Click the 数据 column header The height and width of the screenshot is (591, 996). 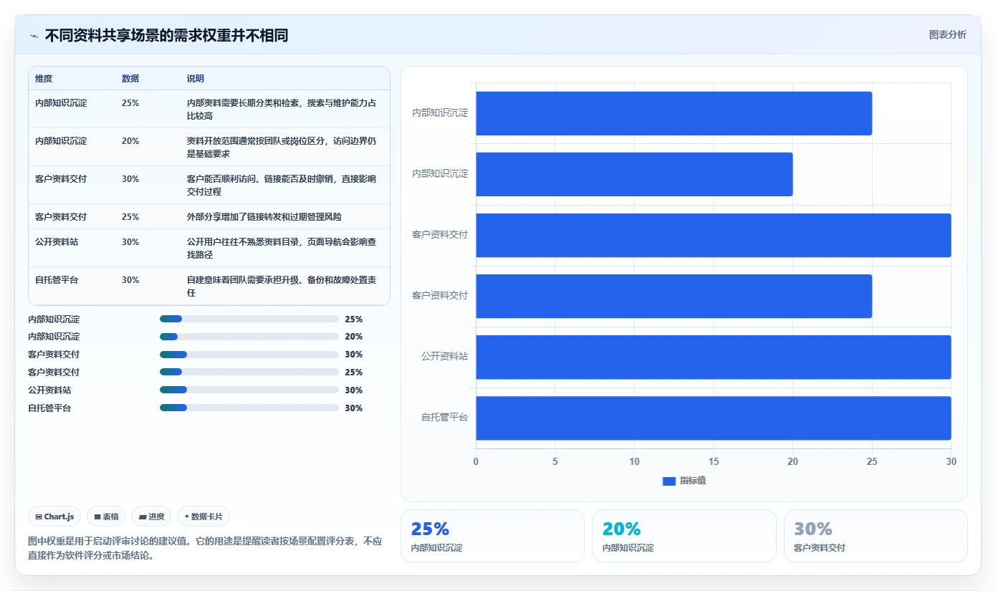(130, 79)
